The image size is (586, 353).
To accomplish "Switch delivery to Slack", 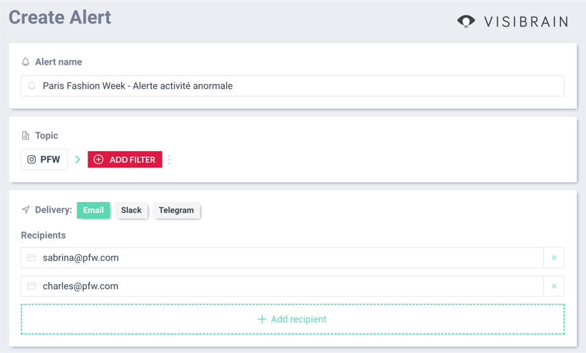I will click(131, 210).
